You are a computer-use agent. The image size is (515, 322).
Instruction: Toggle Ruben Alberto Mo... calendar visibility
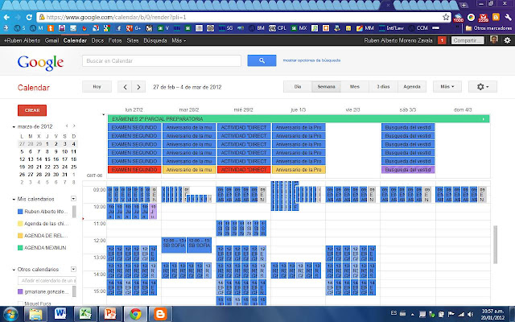(20, 212)
